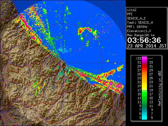
Task: Click the 'SEAICE_A_Z' product label
Action: 136,18
